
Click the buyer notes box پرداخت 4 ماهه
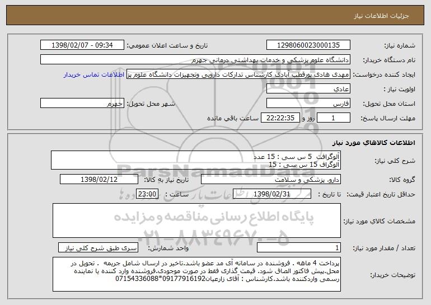tap(196, 274)
